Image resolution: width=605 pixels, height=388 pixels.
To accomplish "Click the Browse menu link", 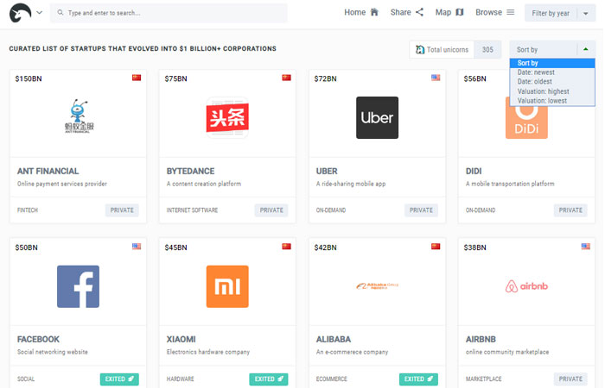I will 494,13.
